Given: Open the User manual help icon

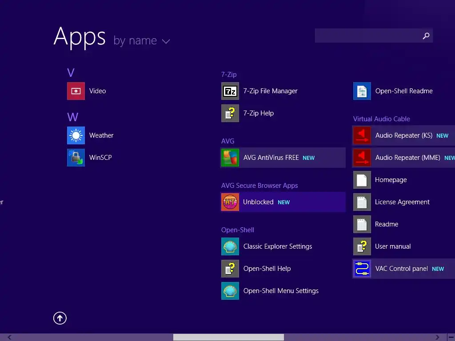Looking at the screenshot, I should (x=362, y=246).
